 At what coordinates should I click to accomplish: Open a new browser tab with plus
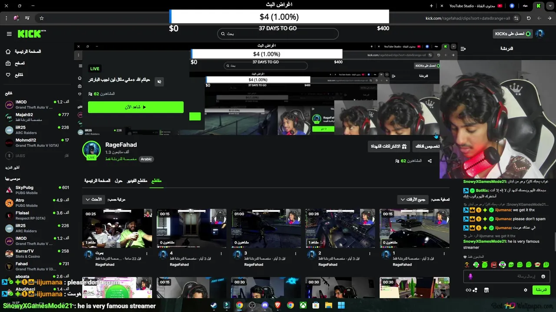pyautogui.click(x=431, y=6)
